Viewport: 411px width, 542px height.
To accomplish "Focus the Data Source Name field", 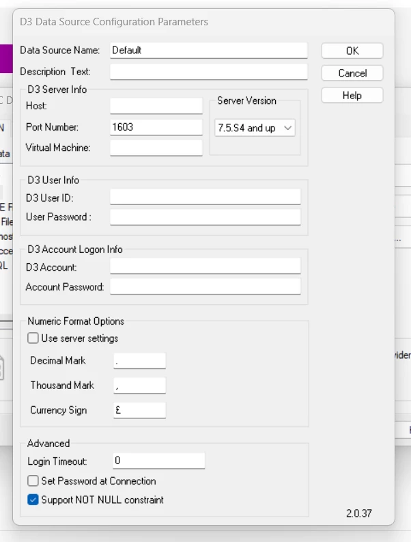I will [209, 51].
